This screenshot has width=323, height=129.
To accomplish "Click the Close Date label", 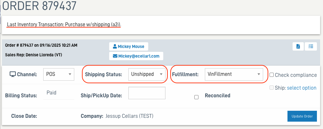I will point(24,116).
